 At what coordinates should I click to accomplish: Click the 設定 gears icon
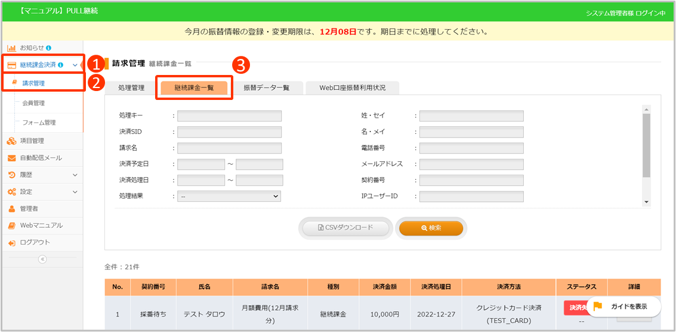click(11, 192)
